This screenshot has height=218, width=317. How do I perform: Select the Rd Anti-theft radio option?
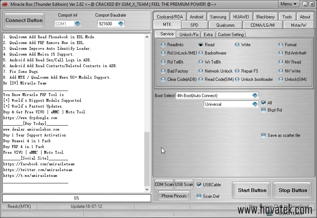tap(292, 53)
